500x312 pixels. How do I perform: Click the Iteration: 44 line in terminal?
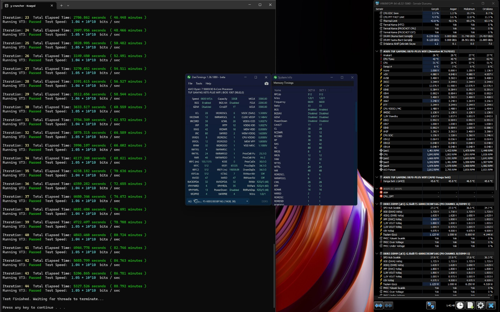(74, 286)
